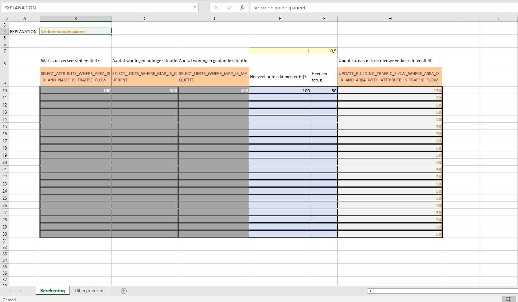Viewport: 518px width, 302px height.
Task: Select the cell with value 400
Action: 213,91
